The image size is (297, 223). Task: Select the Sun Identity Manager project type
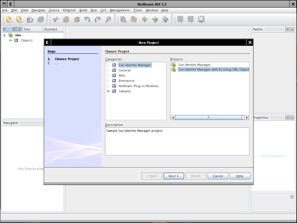194,65
